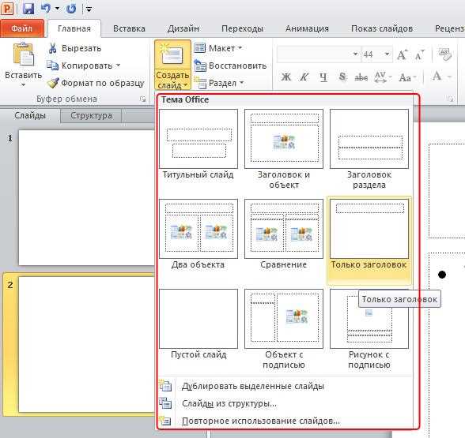Click the PowerPoint application icon
This screenshot has width=465, height=438.
6,8
